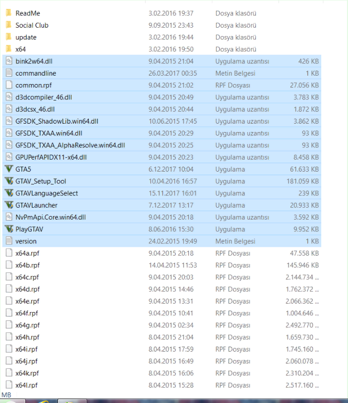Select the x64b.rpf file icon
The width and height of the screenshot is (348, 403).
click(9, 265)
